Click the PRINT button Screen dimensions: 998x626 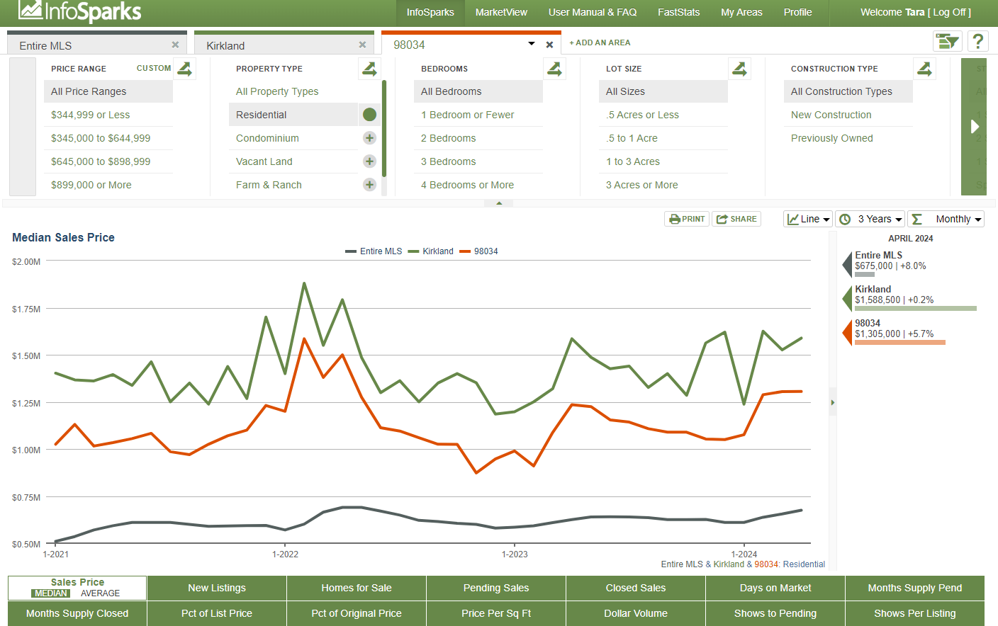click(687, 220)
